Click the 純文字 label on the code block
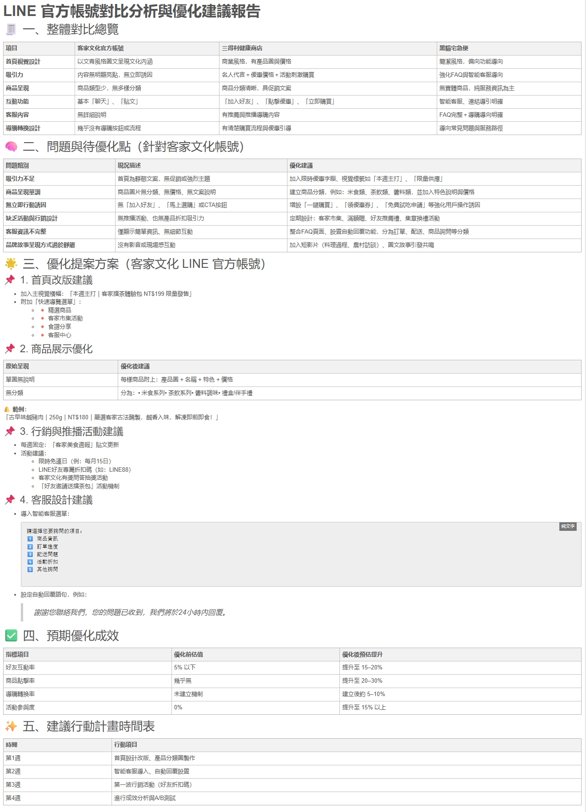This screenshot has height=812, width=586. pos(567,526)
